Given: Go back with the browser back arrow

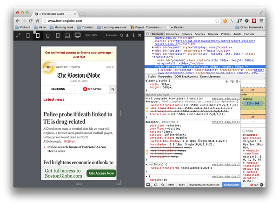Looking at the screenshot, I should click(18, 21).
